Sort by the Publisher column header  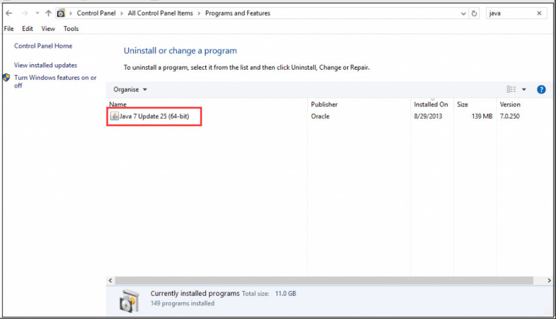(x=324, y=104)
